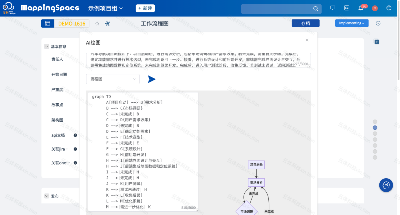The height and width of the screenshot is (215, 400).
Task: Close the AI绘图 dialog
Action: pos(307,40)
